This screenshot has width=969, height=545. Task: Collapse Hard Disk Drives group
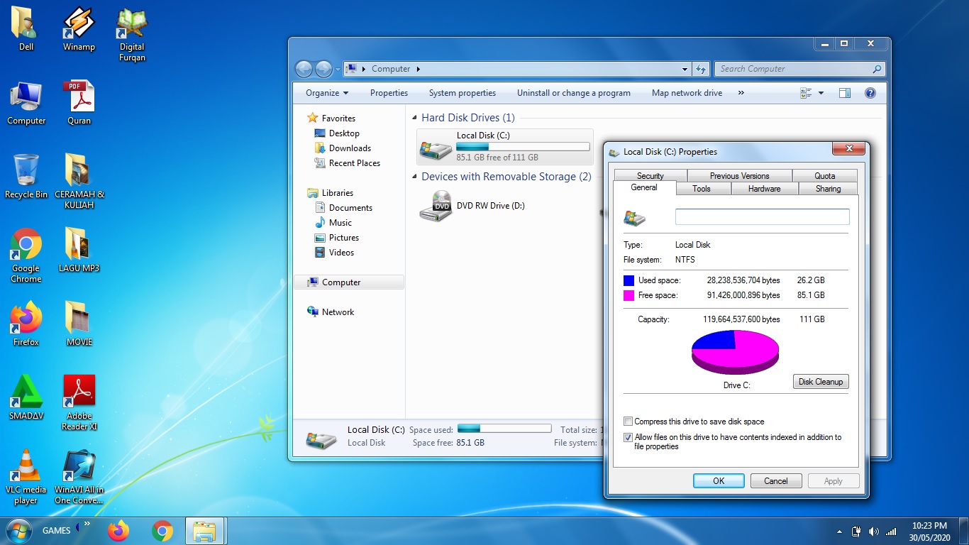tap(415, 118)
